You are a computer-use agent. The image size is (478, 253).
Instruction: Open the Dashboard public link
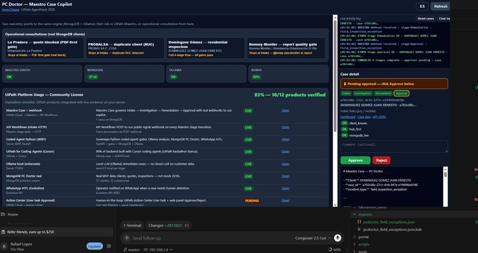(x=348, y=117)
